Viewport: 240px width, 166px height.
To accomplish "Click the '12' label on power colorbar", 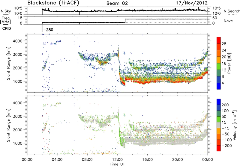I will pos(224,70).
